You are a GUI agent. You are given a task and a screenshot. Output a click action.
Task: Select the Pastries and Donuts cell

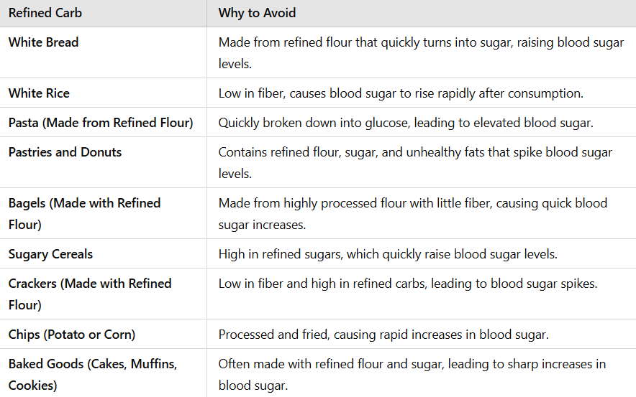click(103, 163)
